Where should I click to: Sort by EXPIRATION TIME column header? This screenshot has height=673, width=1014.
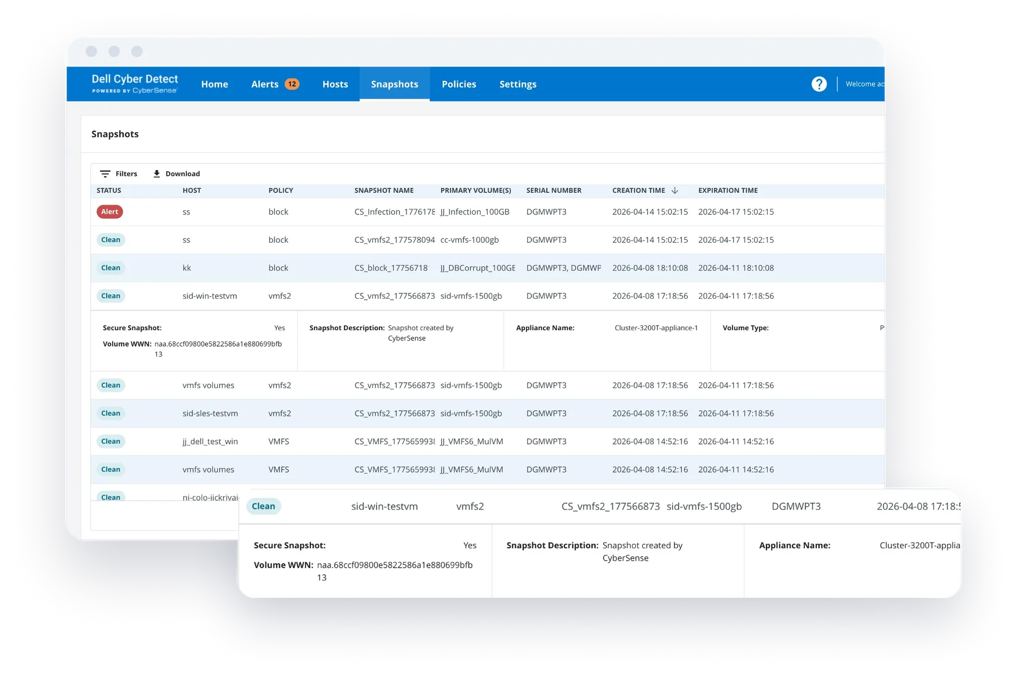(x=728, y=191)
